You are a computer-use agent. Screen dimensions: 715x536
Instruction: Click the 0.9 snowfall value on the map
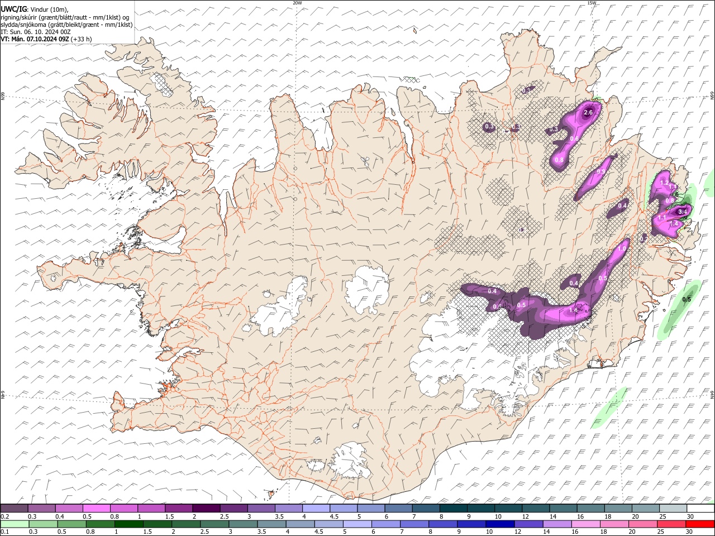tap(602, 171)
